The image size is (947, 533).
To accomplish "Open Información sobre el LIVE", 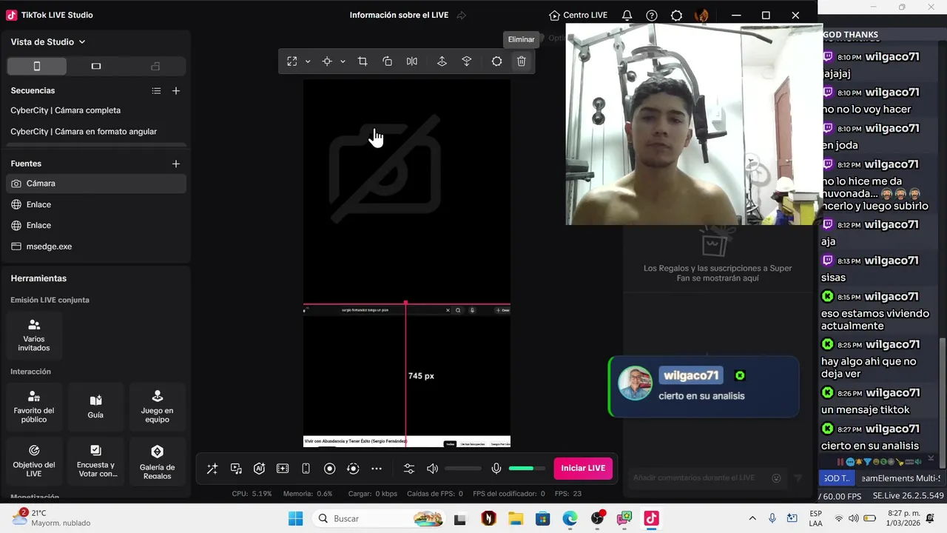I will click(x=399, y=15).
